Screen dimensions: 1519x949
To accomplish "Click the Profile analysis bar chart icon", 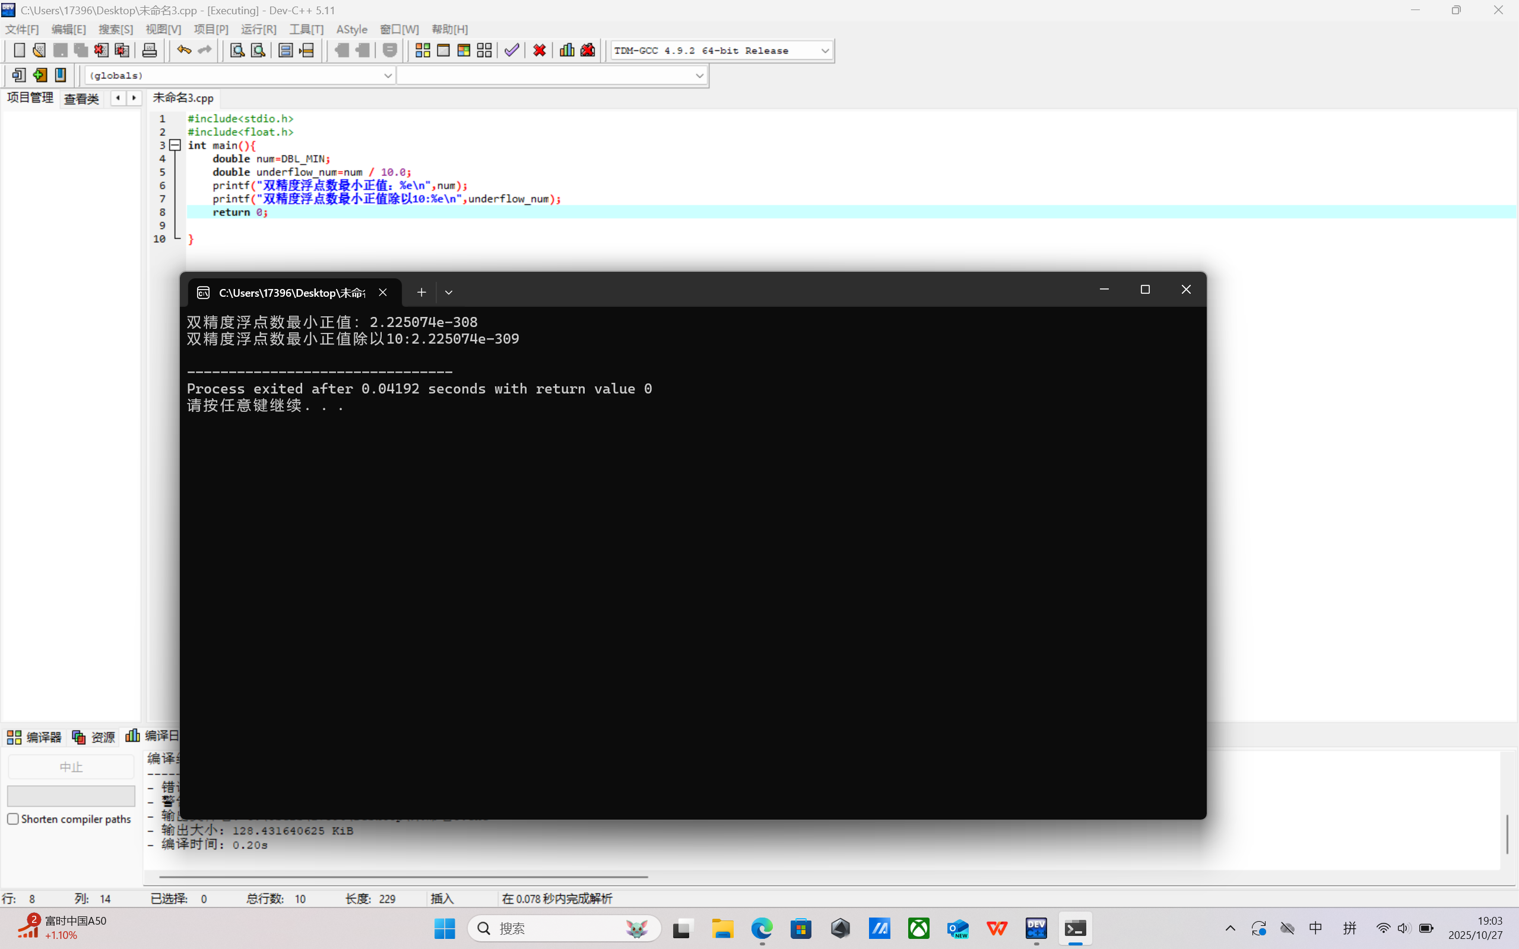I will pyautogui.click(x=567, y=50).
